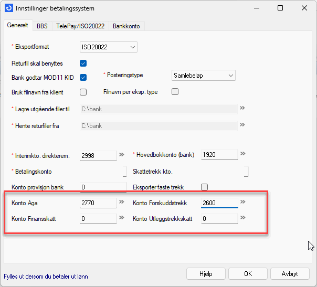
Task: Click lookup arrows beside Hente returfiler fra
Action: click(242, 126)
